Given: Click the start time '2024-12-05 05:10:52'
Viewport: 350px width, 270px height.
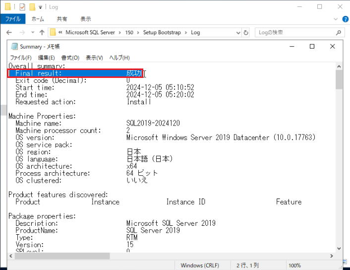Looking at the screenshot, I should (x=160, y=87).
